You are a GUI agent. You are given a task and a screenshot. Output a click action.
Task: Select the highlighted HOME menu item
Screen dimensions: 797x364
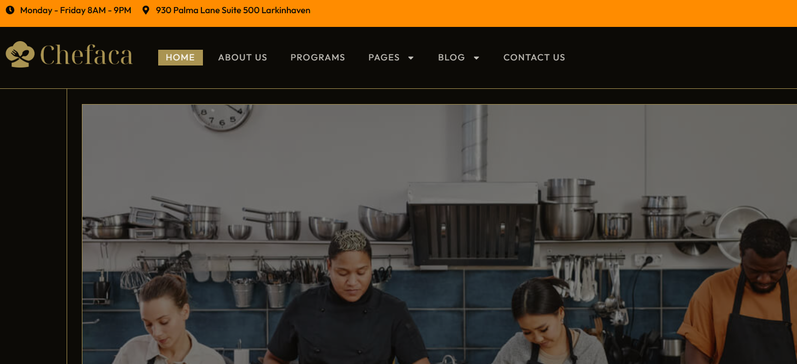(x=181, y=57)
